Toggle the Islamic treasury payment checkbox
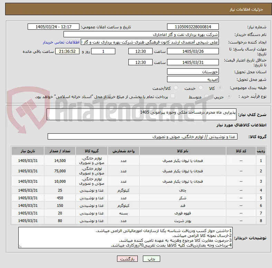Image resolution: width=272 pixels, height=268 pixels. click(x=173, y=96)
